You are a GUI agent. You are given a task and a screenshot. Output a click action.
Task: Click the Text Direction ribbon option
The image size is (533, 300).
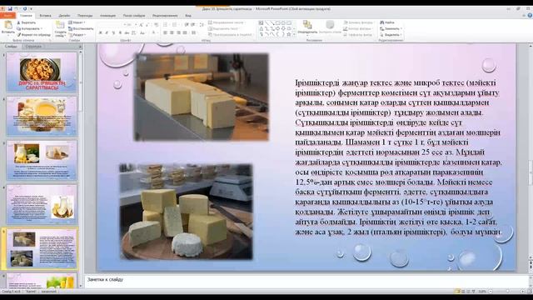[x=227, y=22]
